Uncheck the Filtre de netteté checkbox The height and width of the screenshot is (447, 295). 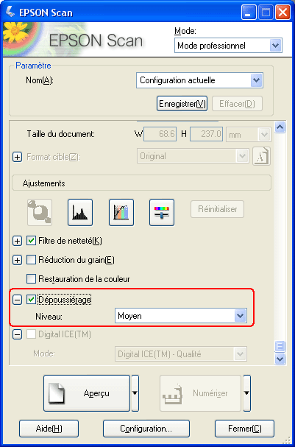(31, 241)
